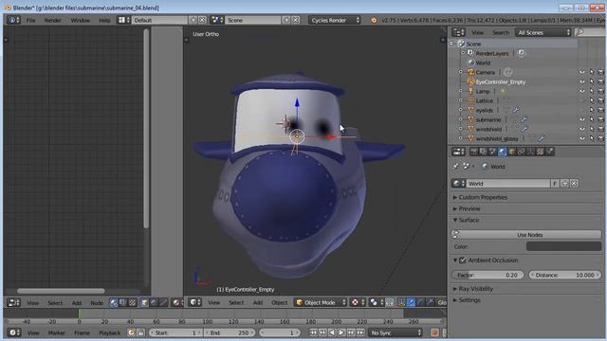Add a new screen layout with plus icon
This screenshot has width=607, height=341.
pyautogui.click(x=193, y=20)
